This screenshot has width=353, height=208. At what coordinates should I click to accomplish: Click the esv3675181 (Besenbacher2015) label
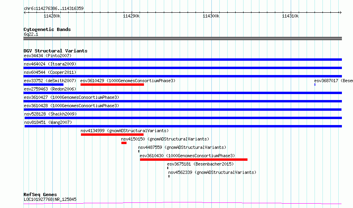point(200,164)
